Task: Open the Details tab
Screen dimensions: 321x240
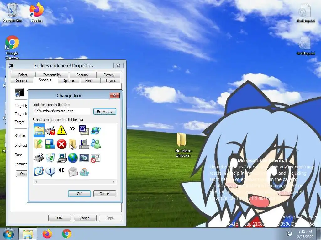Action: tap(108, 75)
